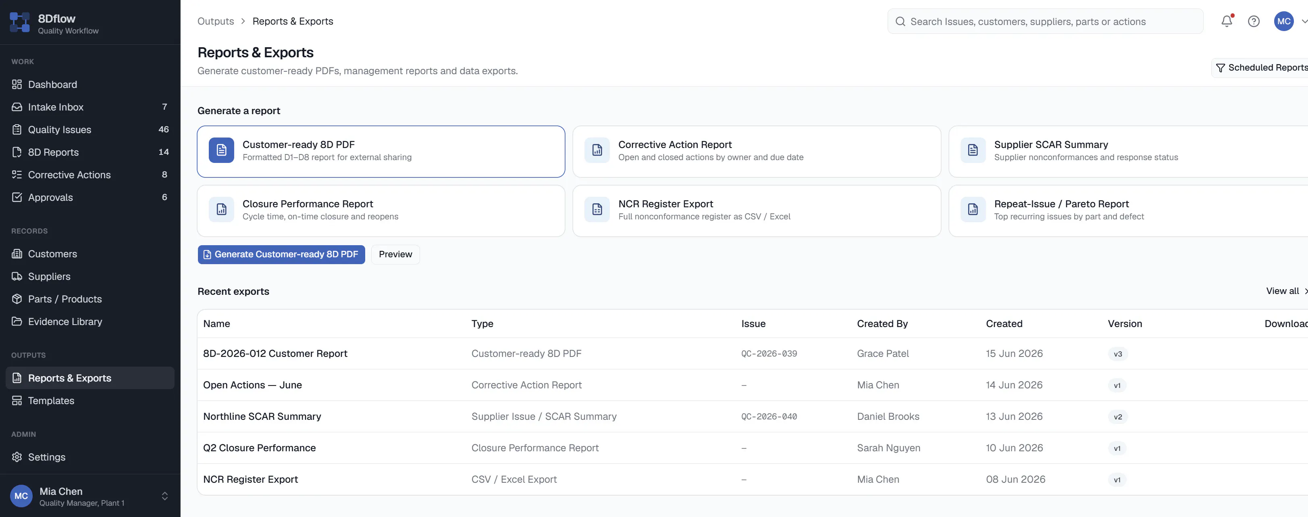Image resolution: width=1308 pixels, height=517 pixels.
Task: Open 8D Reports section
Action: 90,152
